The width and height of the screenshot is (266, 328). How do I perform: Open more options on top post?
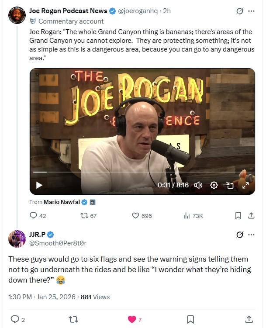tap(251, 11)
